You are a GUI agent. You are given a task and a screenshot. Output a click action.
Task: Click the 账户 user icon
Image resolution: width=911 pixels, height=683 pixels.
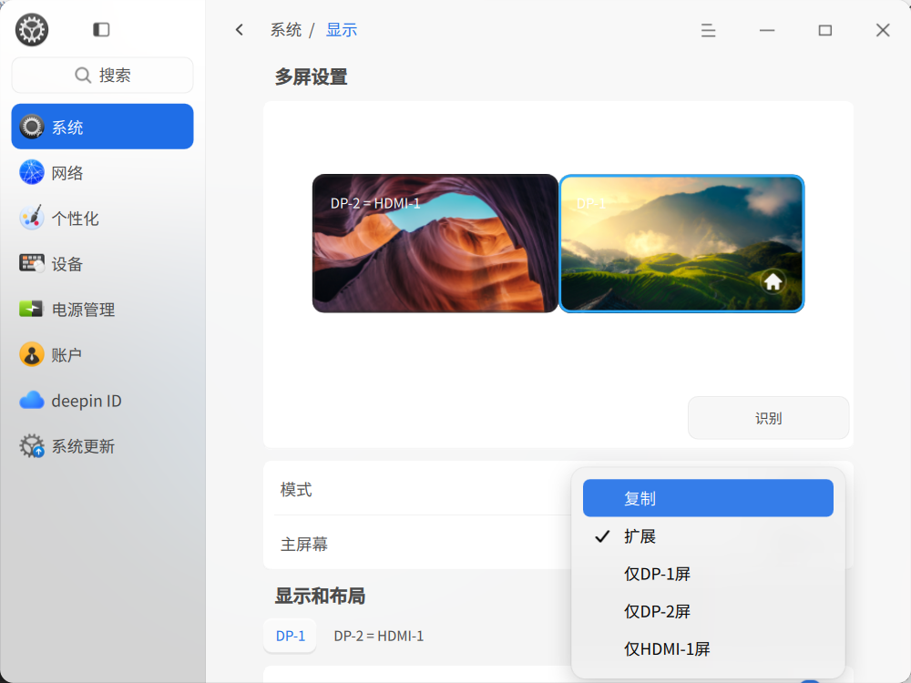[32, 354]
